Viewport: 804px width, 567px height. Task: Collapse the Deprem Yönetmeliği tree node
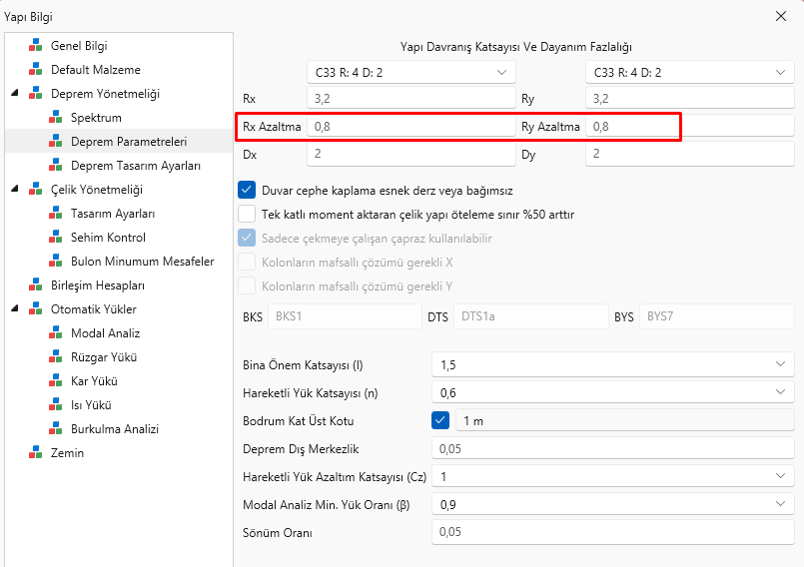pos(15,94)
